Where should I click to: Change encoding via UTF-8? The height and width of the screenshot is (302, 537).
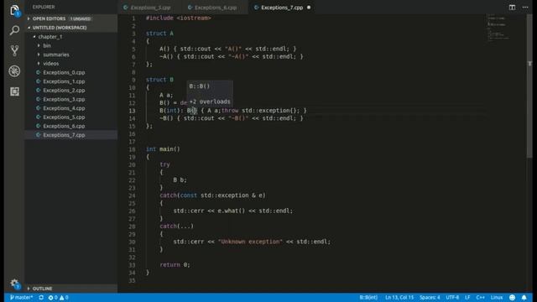pos(452,298)
